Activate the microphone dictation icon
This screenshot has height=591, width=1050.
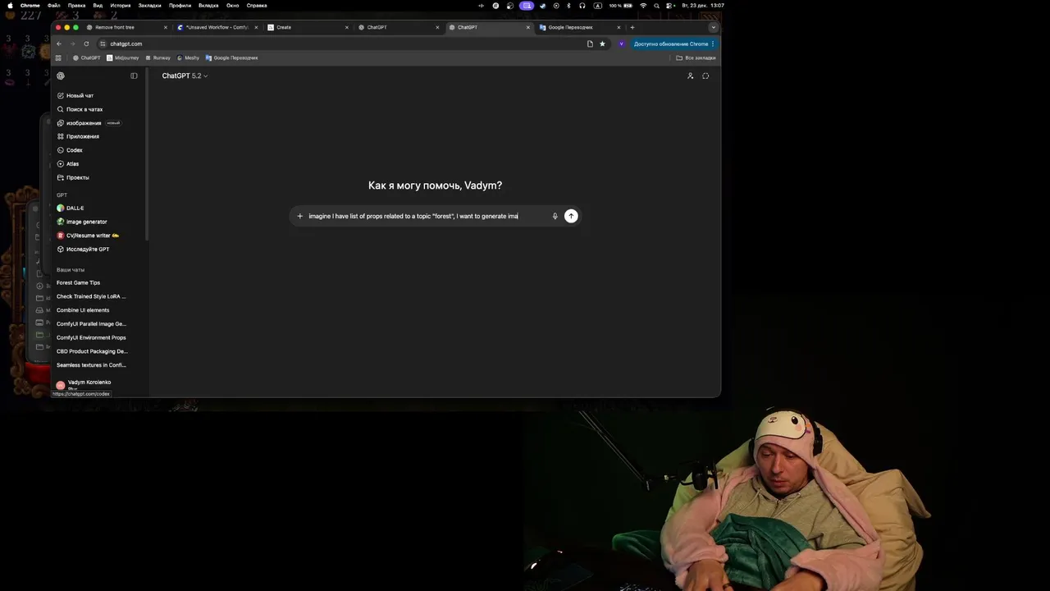555,216
